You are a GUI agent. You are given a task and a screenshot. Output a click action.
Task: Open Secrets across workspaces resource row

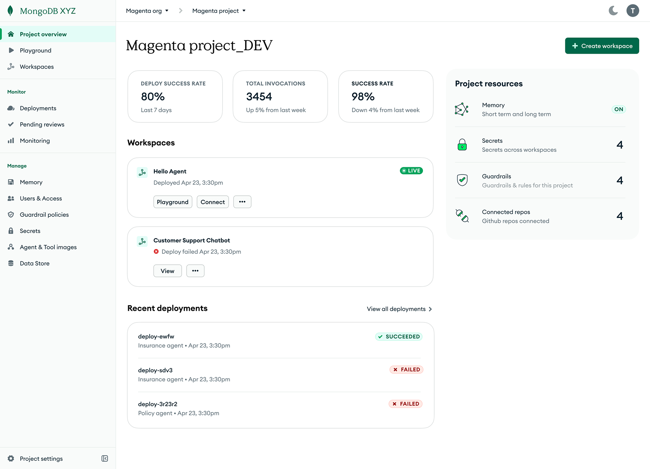(540, 145)
